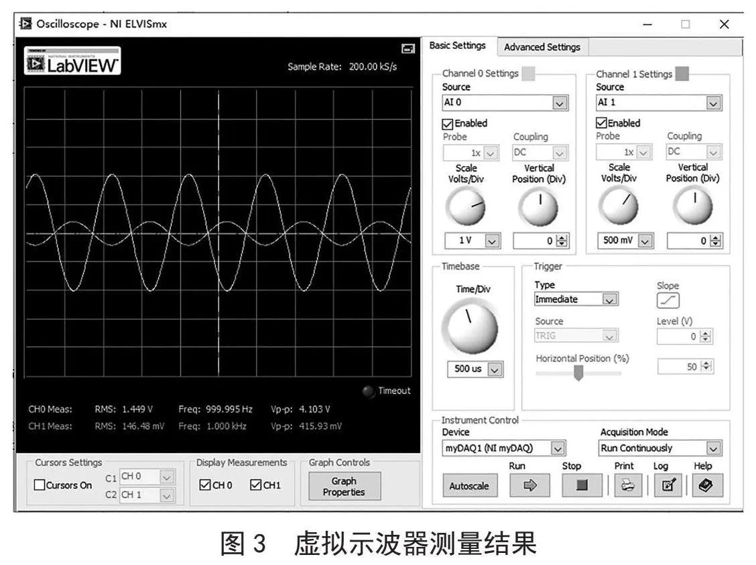Open Channel 1 Source AI 1 dropdown
Image resolution: width=756 pixels, height=565 pixels.
coord(714,103)
